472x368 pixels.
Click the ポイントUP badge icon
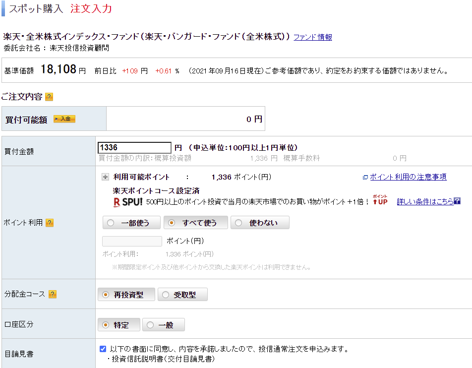point(380,200)
